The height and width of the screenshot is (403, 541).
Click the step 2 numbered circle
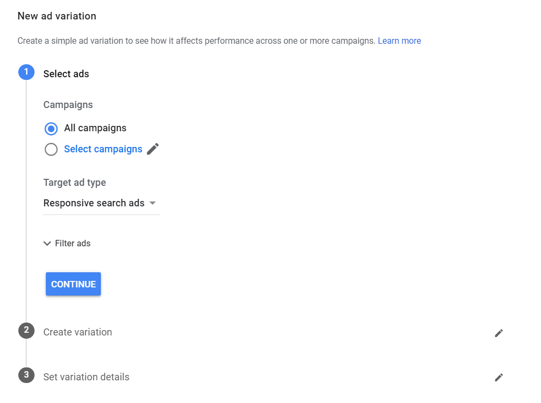pos(26,330)
